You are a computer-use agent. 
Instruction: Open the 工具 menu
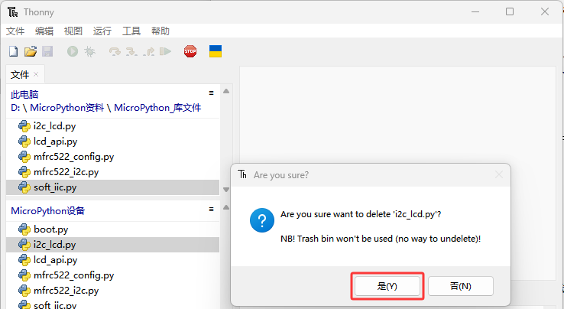(x=131, y=31)
